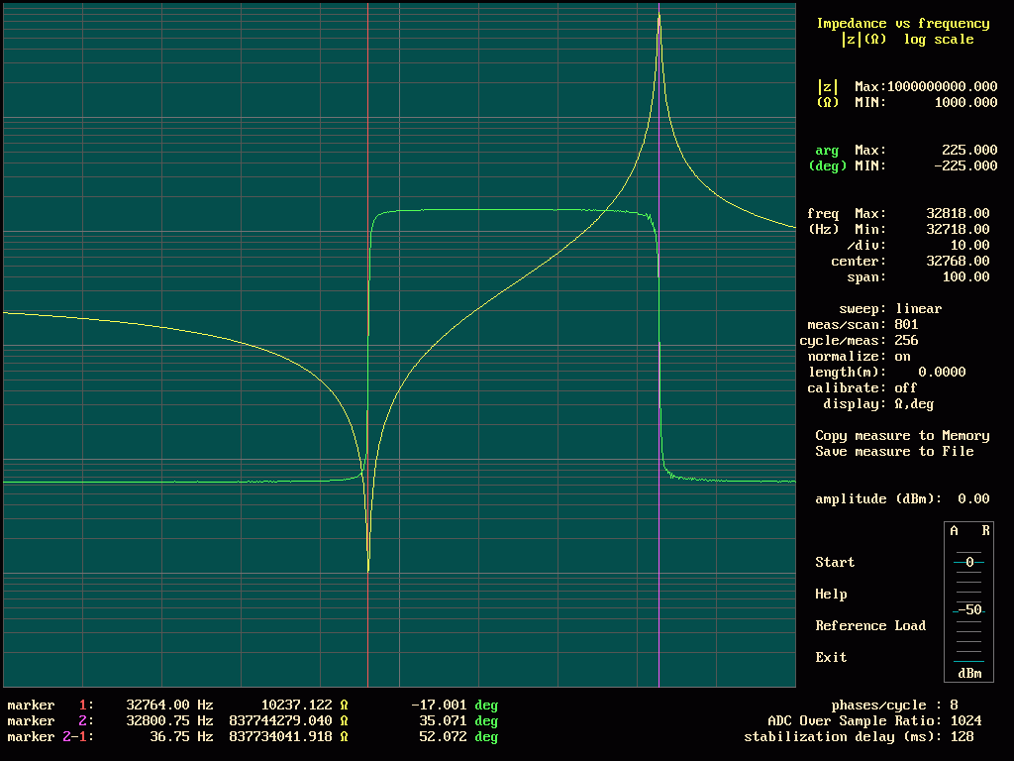
Task: Click marker 2 impedance 837744279.040 Ω
Action: click(x=288, y=721)
